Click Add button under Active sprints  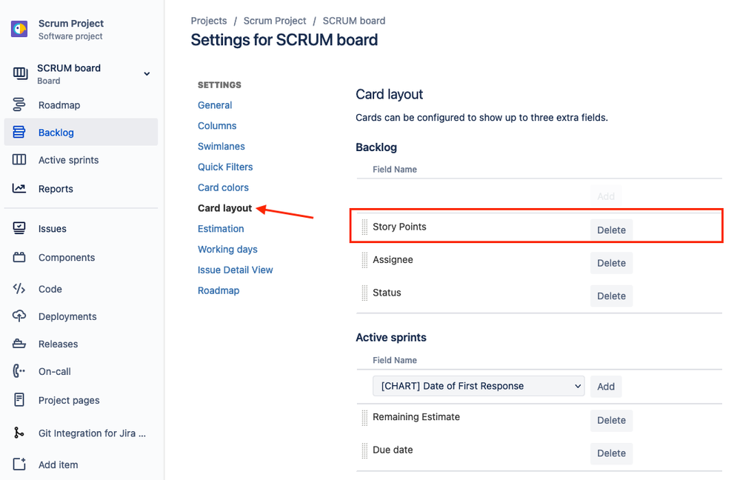[x=605, y=387]
